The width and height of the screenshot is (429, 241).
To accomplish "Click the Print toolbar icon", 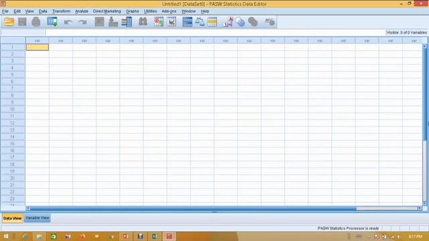I will tap(36, 22).
